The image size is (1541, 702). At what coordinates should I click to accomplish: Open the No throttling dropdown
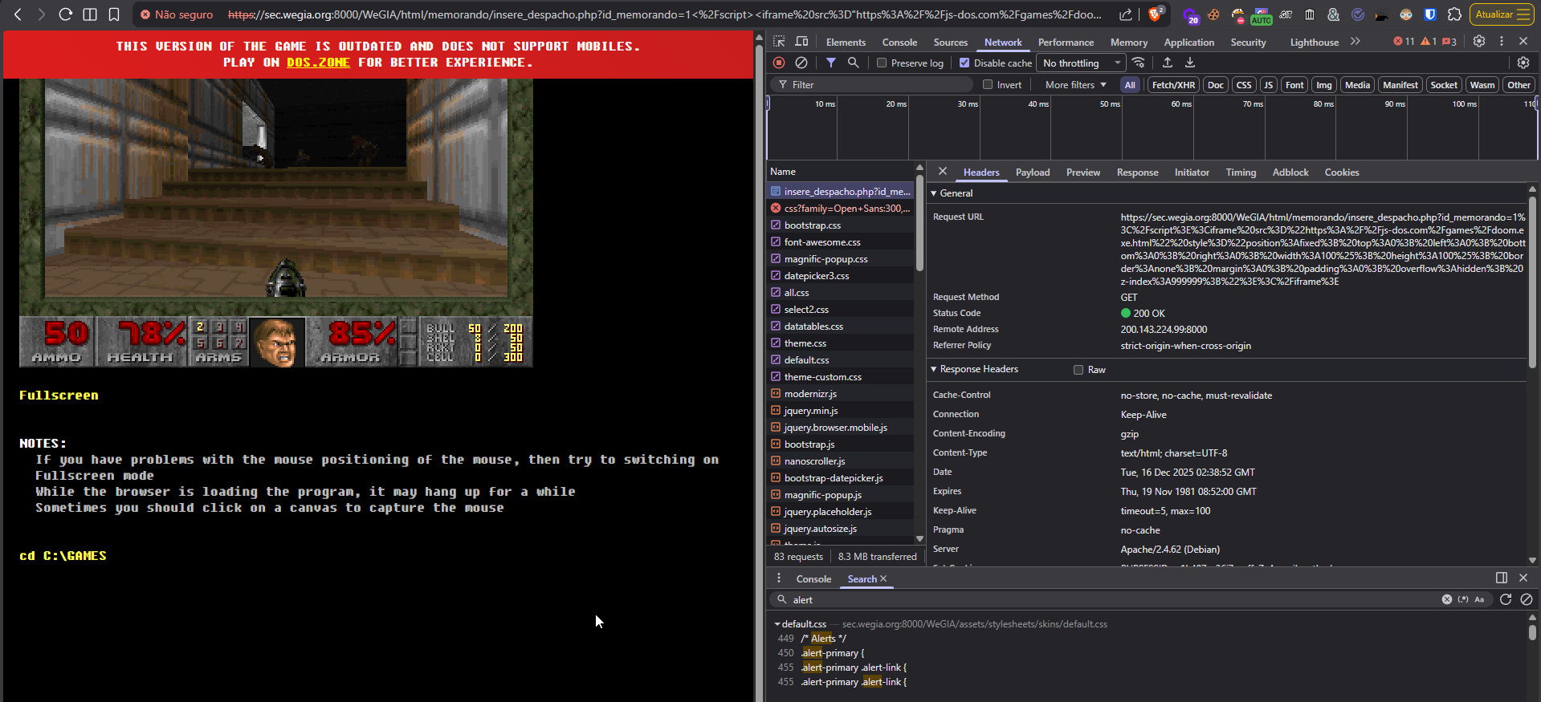[x=1080, y=63]
